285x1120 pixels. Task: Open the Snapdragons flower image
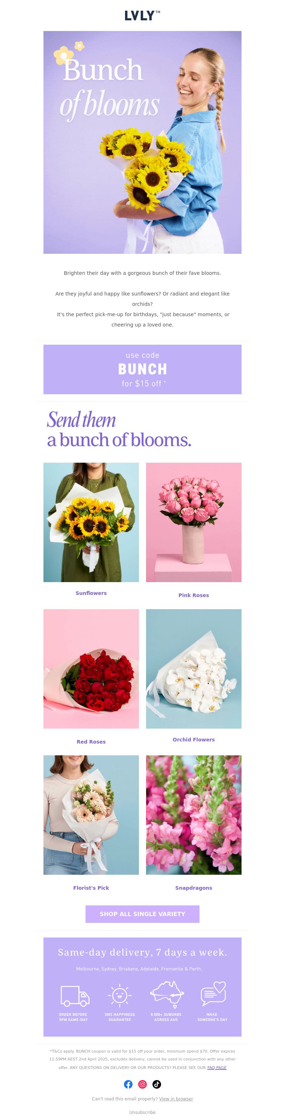click(x=194, y=815)
